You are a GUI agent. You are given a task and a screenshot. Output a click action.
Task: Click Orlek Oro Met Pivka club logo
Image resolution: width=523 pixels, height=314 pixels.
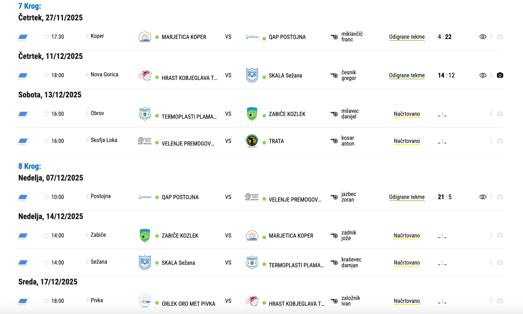point(145,301)
